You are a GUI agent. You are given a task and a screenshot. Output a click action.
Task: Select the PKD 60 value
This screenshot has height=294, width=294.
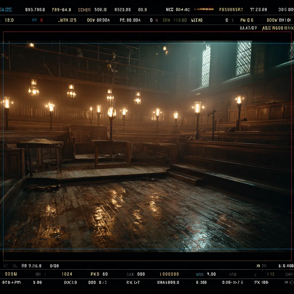click(99, 274)
